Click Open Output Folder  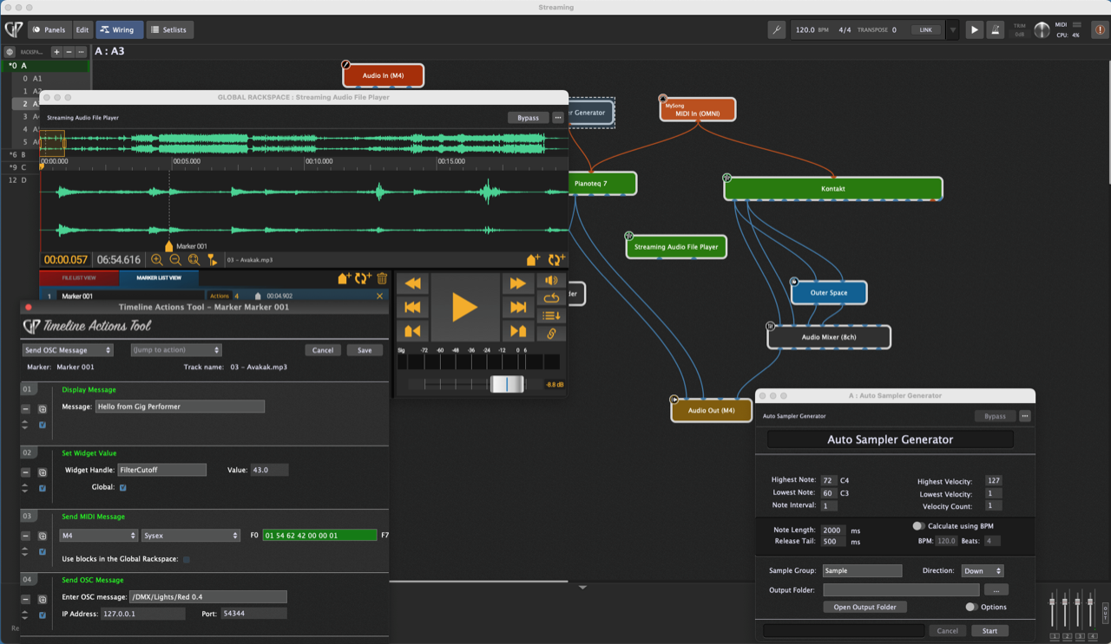pos(864,607)
